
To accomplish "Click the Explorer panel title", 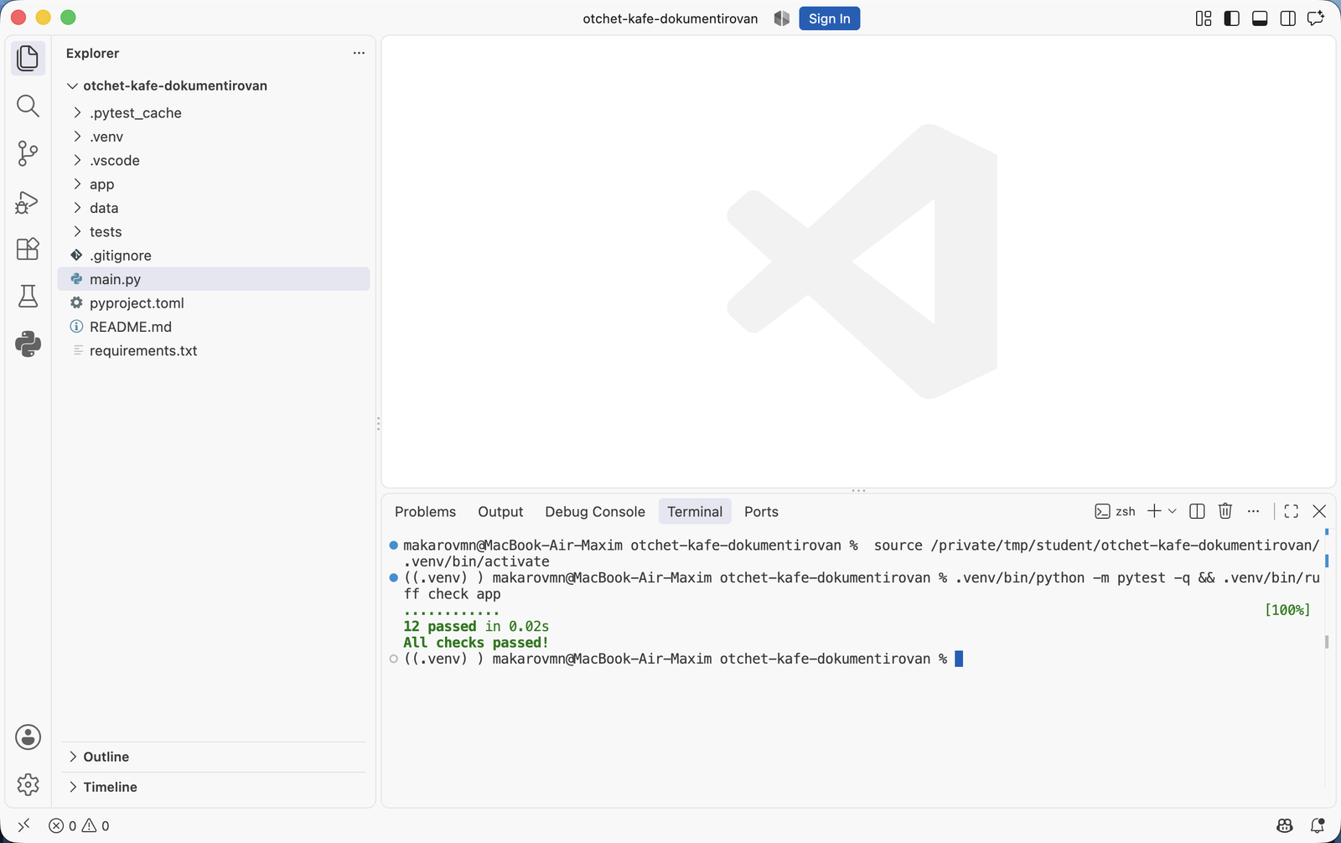I will (x=92, y=53).
